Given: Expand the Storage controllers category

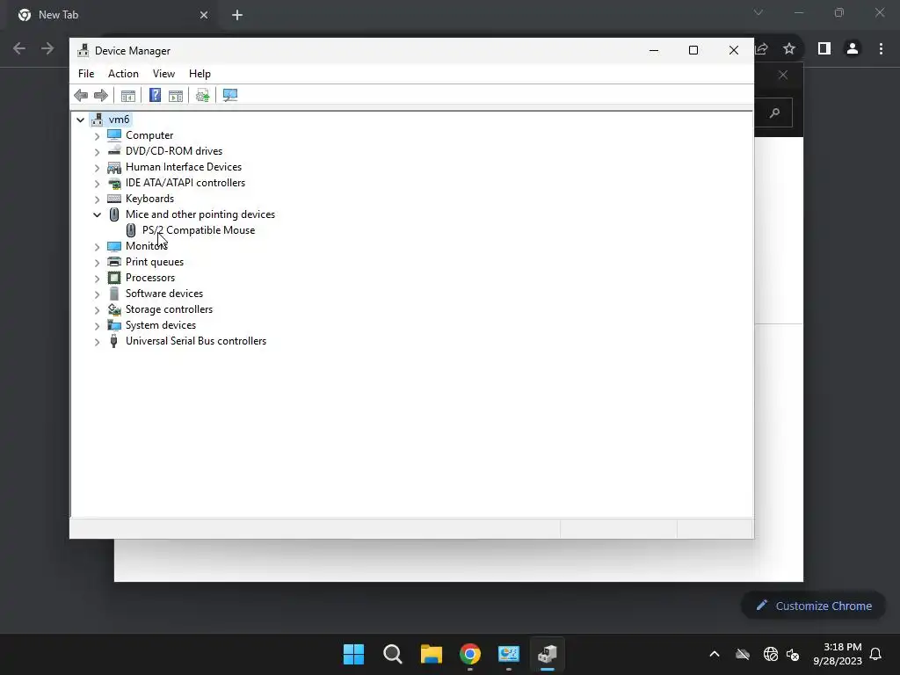Looking at the screenshot, I should (97, 310).
